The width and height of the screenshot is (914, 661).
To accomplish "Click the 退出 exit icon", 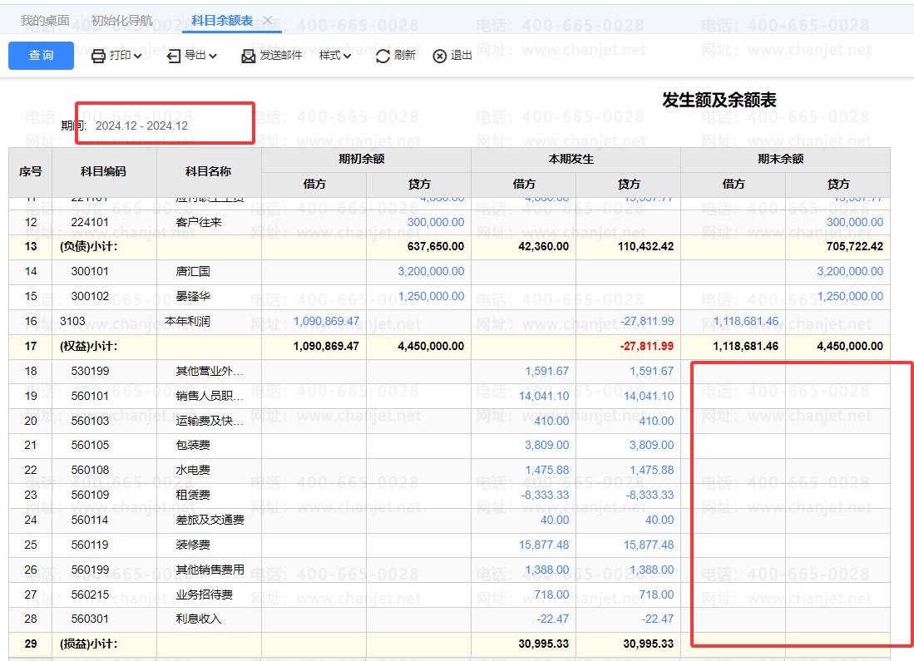I will click(x=440, y=56).
